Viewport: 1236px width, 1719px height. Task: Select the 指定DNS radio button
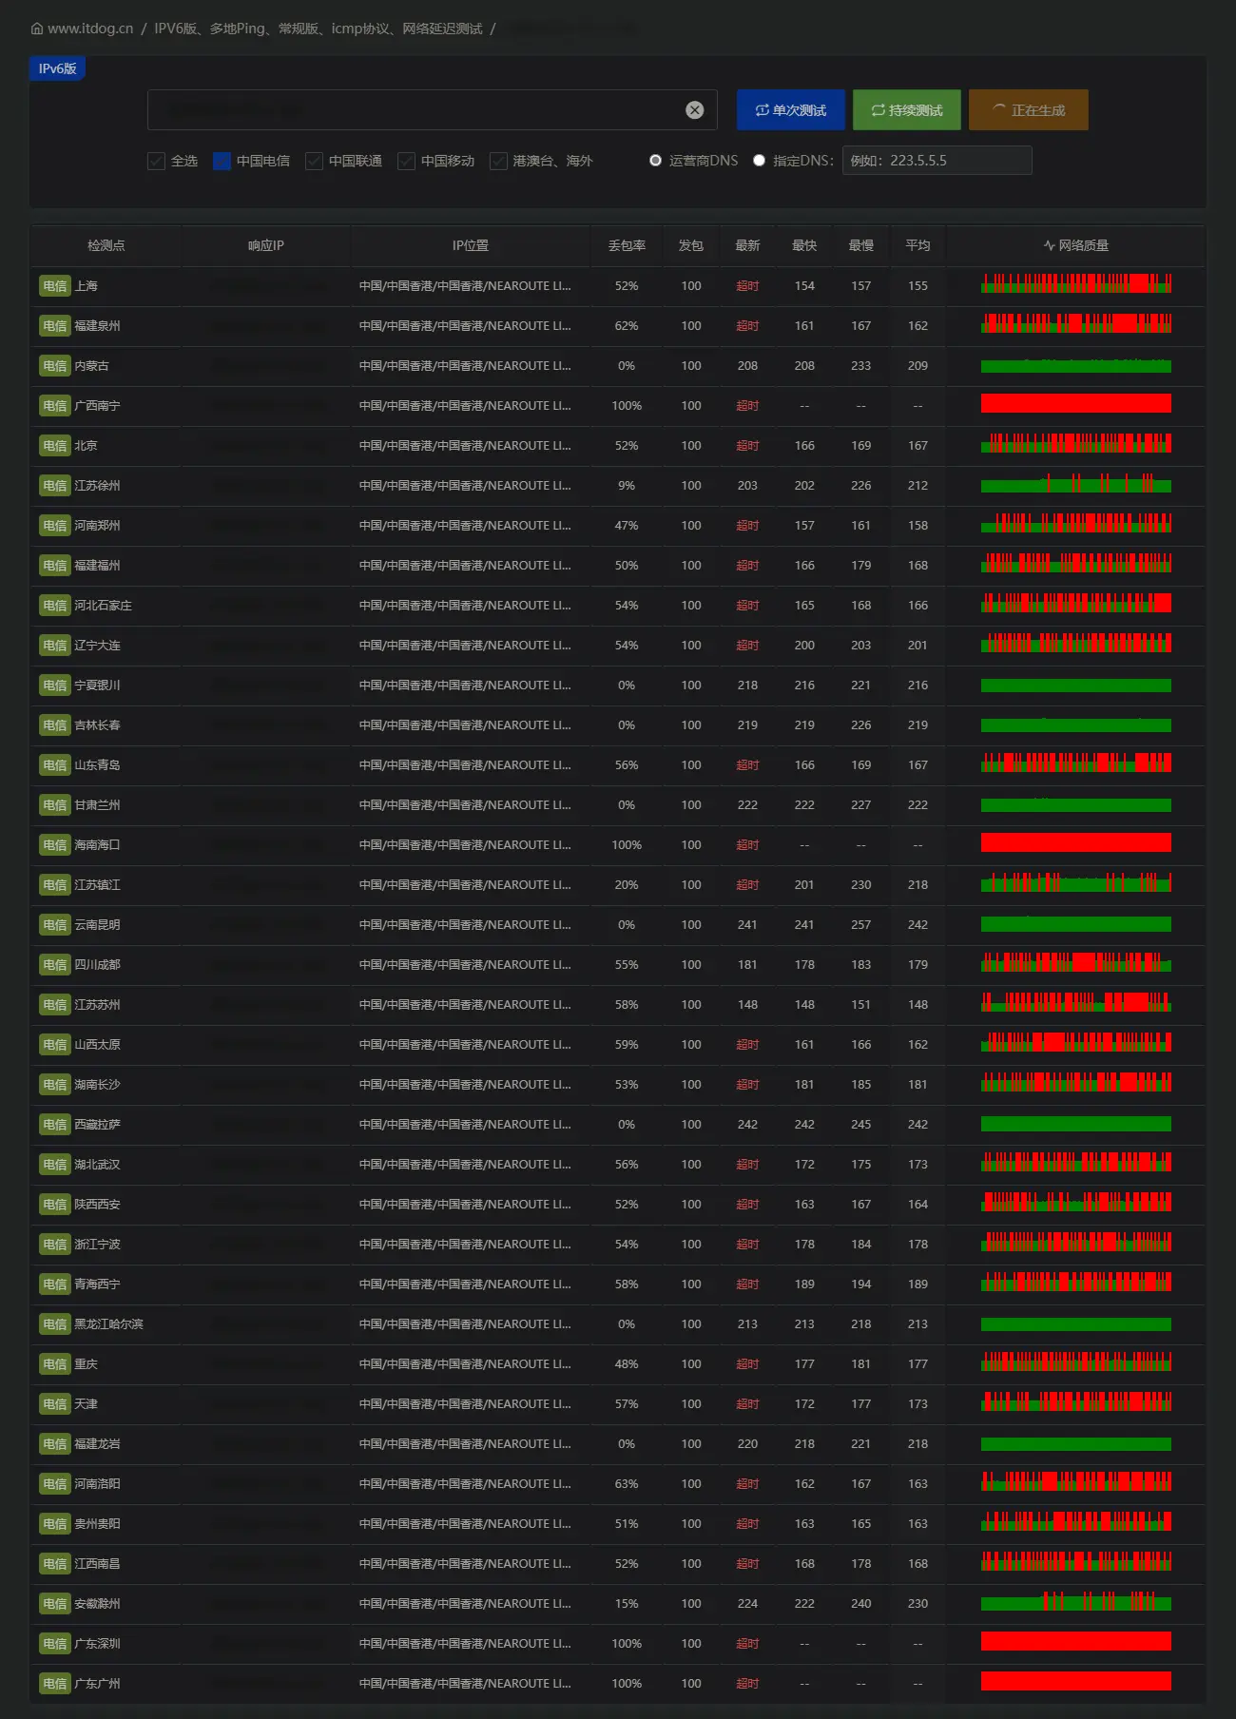coord(759,161)
